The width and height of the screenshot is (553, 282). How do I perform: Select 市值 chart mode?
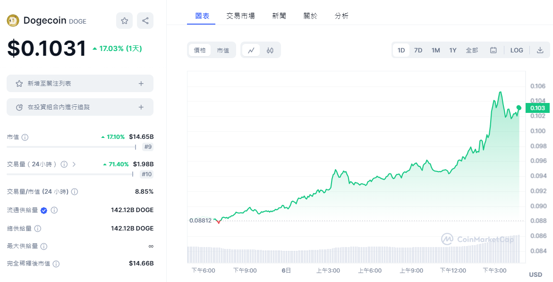[x=223, y=50]
